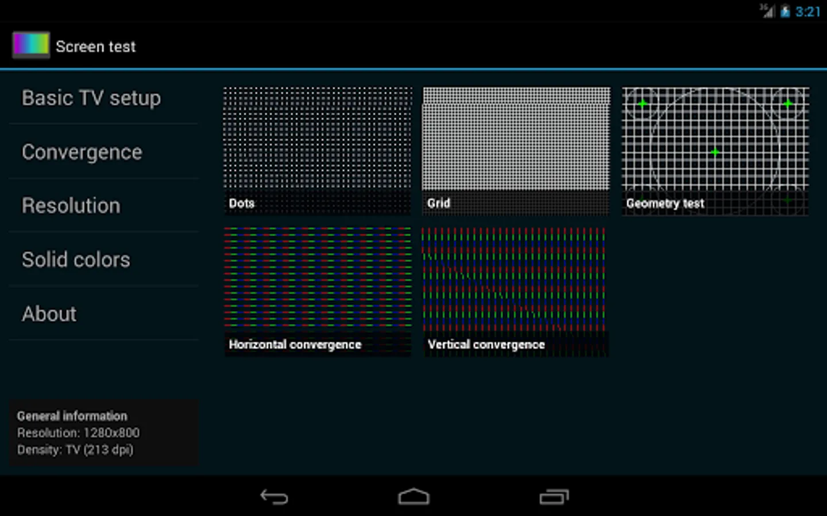Open the About section
Image resolution: width=827 pixels, height=516 pixels.
tap(104, 314)
